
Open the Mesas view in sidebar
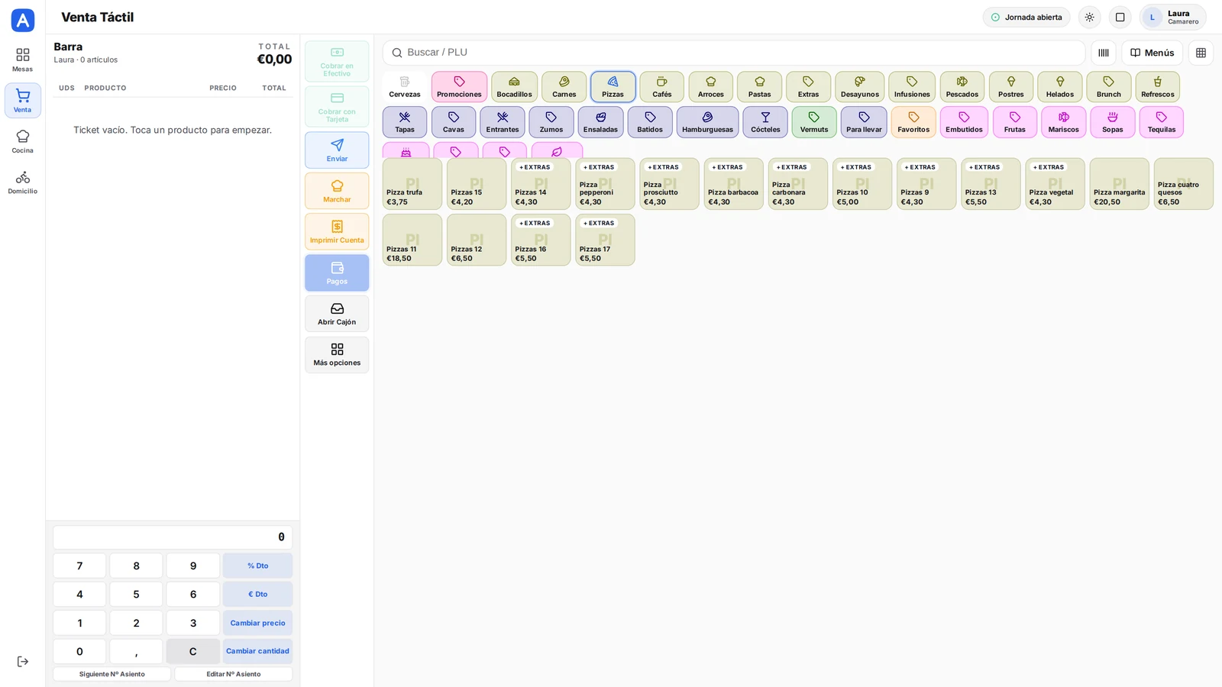(x=22, y=60)
